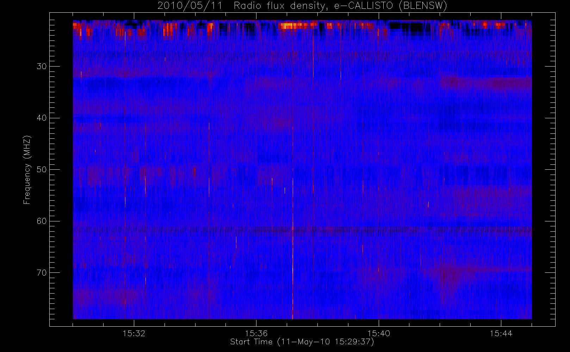Click the 15:32 time tick label
Viewport: 570px width, 352px height.
[x=134, y=333]
